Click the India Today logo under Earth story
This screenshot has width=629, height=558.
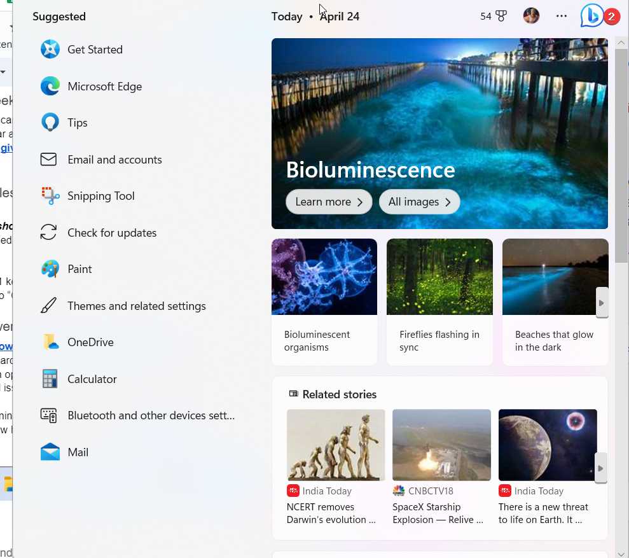pos(504,491)
